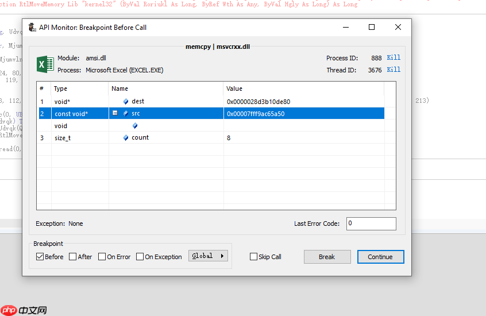Viewport: 486px width, 316px height.
Task: Select the count value 8
Action: [229, 138]
